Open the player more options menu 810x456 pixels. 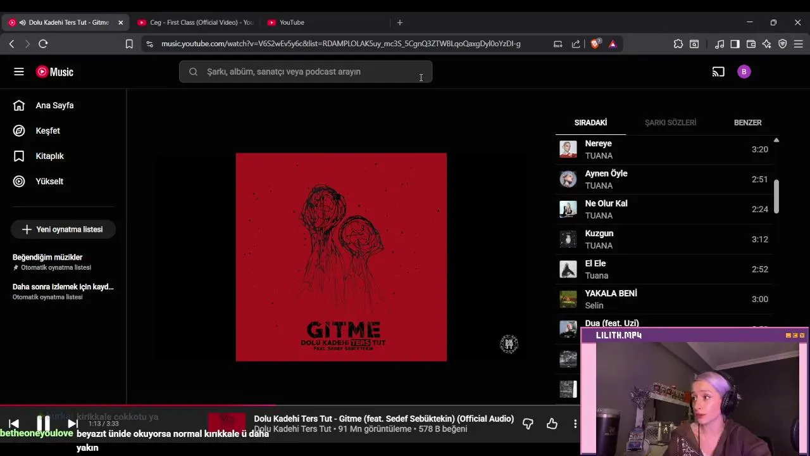(575, 424)
